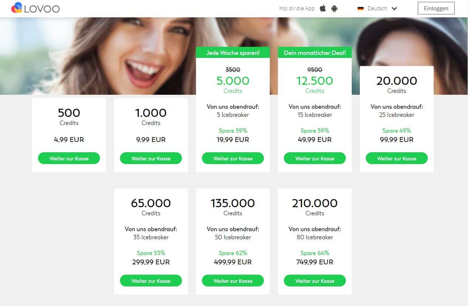Click the LOVOO logo

[35, 8]
